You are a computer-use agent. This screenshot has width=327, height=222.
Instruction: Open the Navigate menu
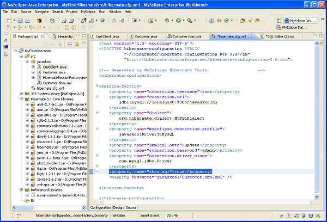tap(41, 11)
